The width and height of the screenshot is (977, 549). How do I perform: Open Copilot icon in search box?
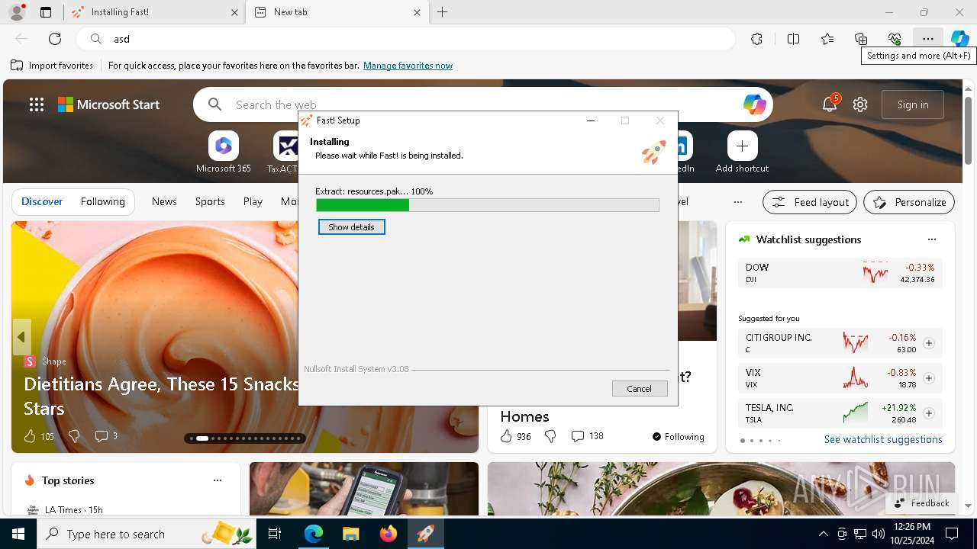(754, 104)
